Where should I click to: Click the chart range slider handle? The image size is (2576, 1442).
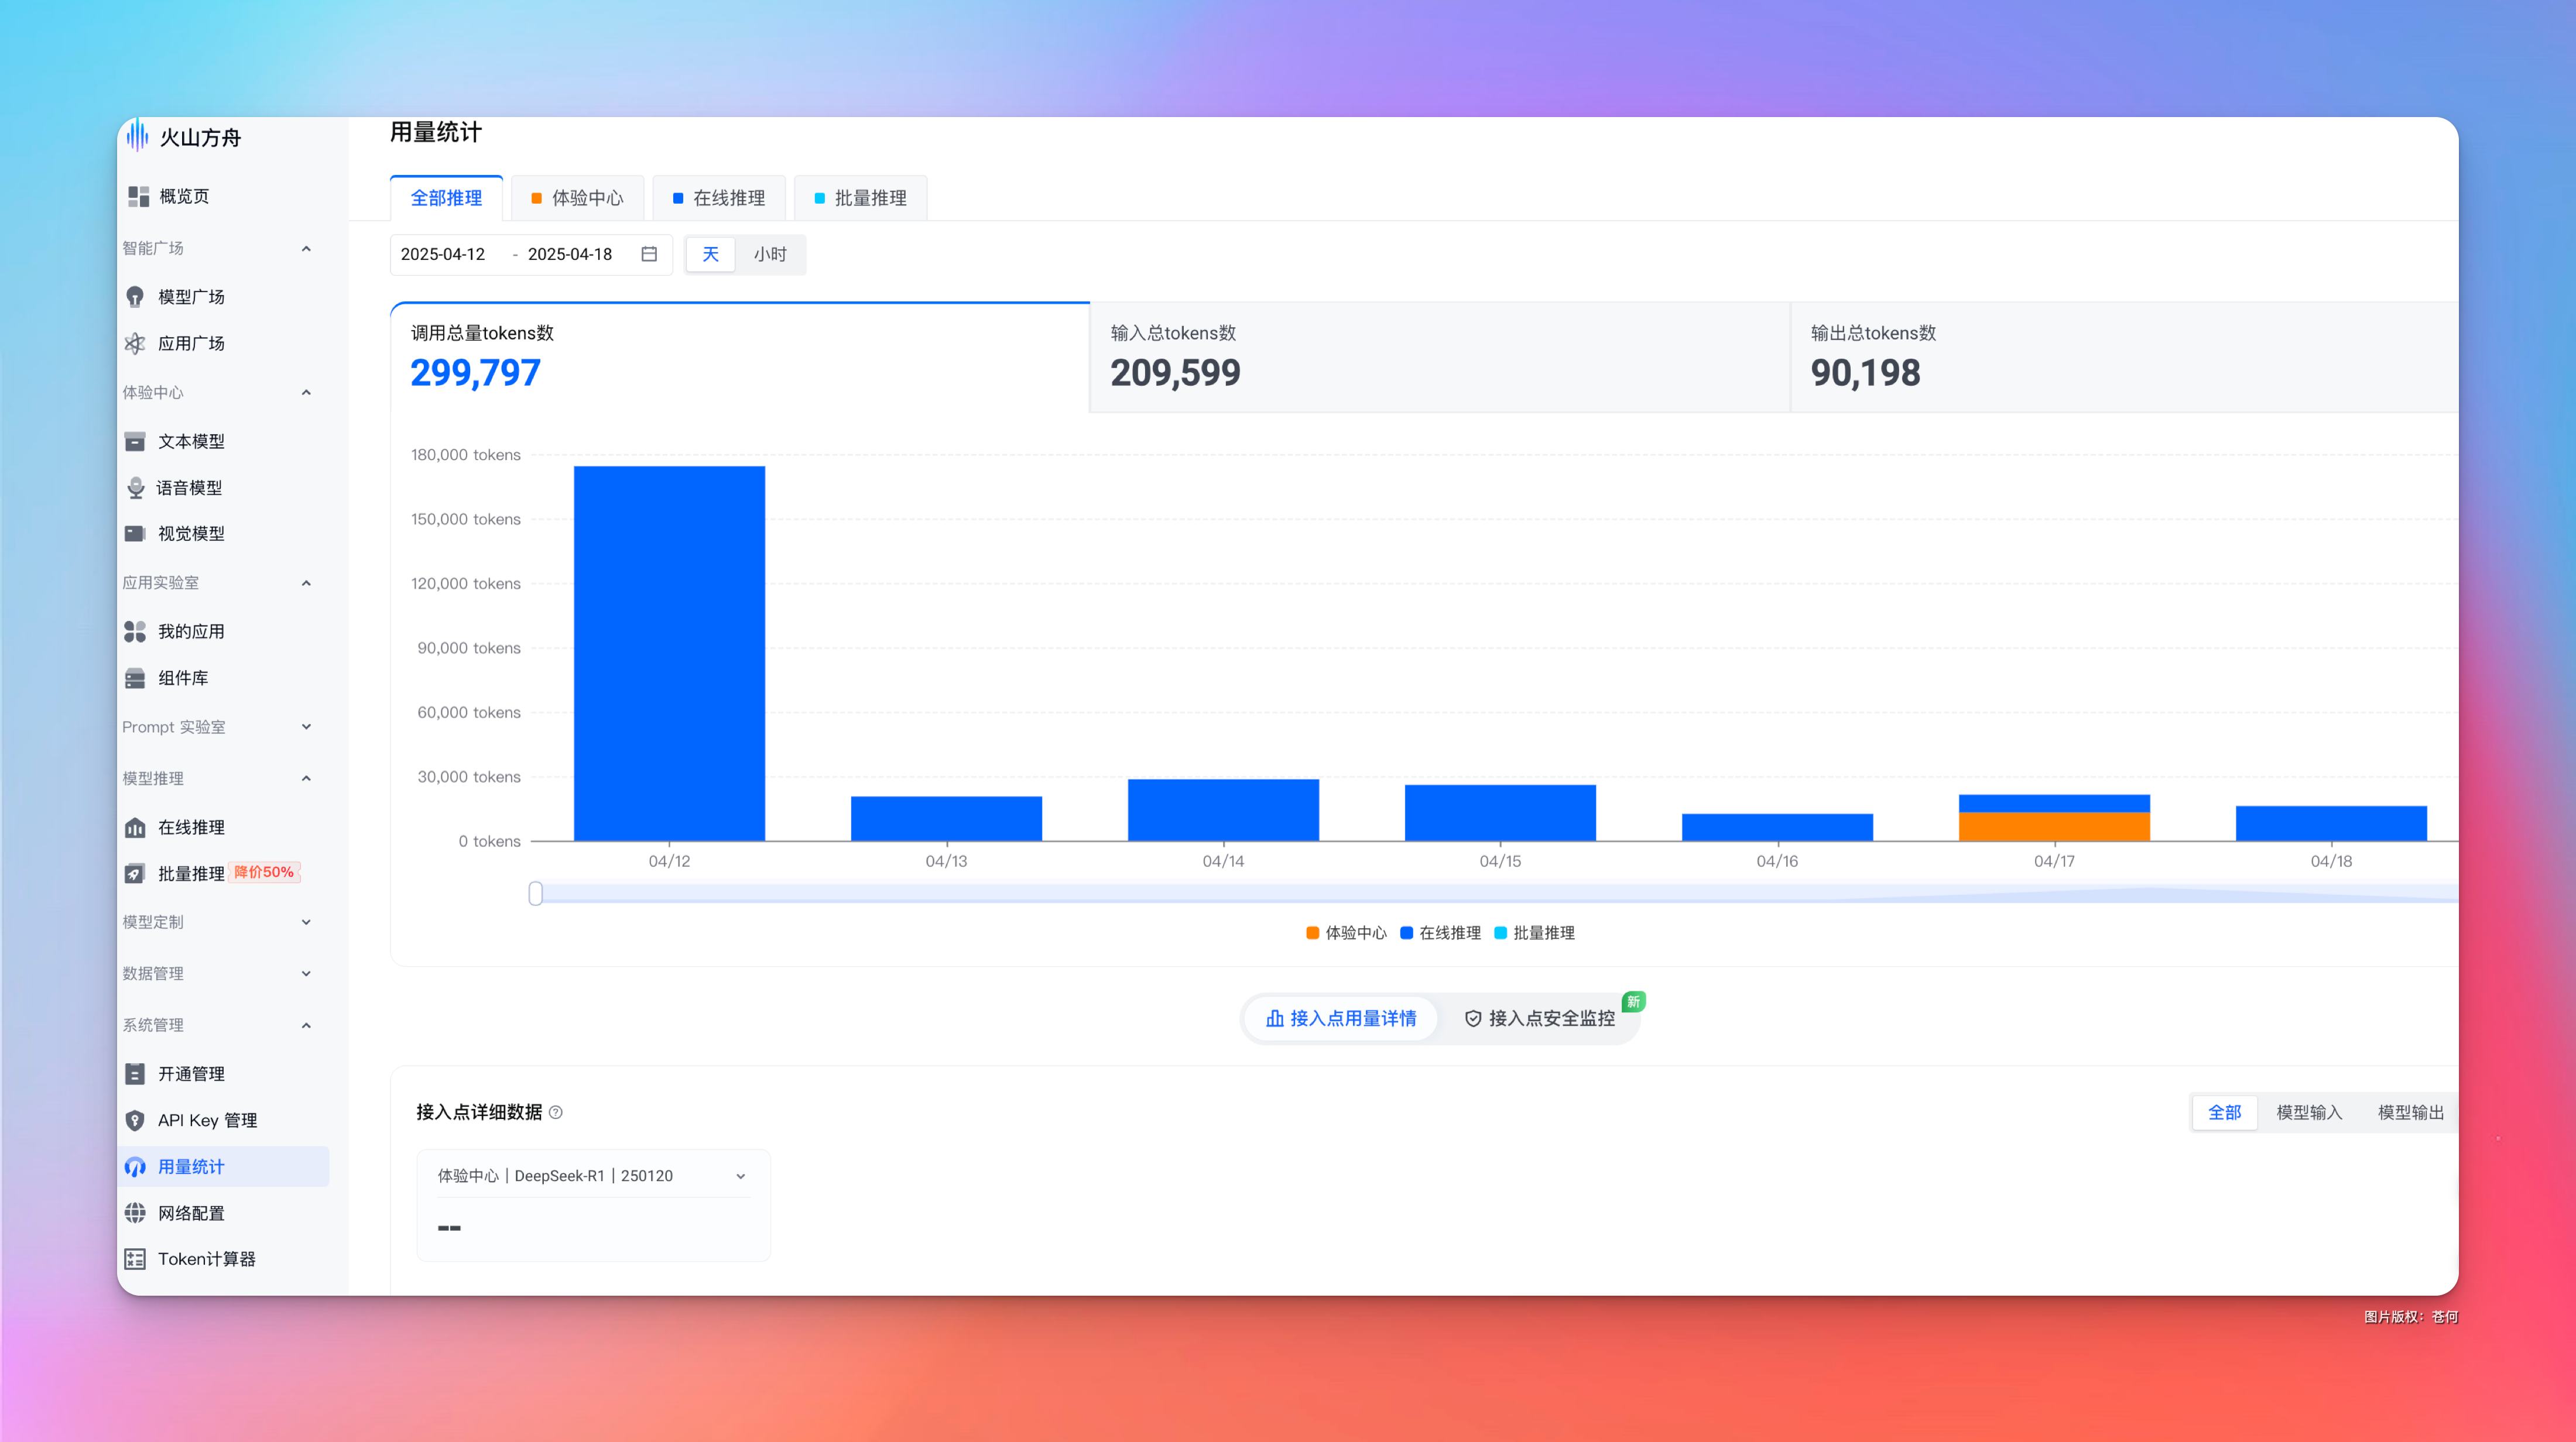pyautogui.click(x=536, y=894)
